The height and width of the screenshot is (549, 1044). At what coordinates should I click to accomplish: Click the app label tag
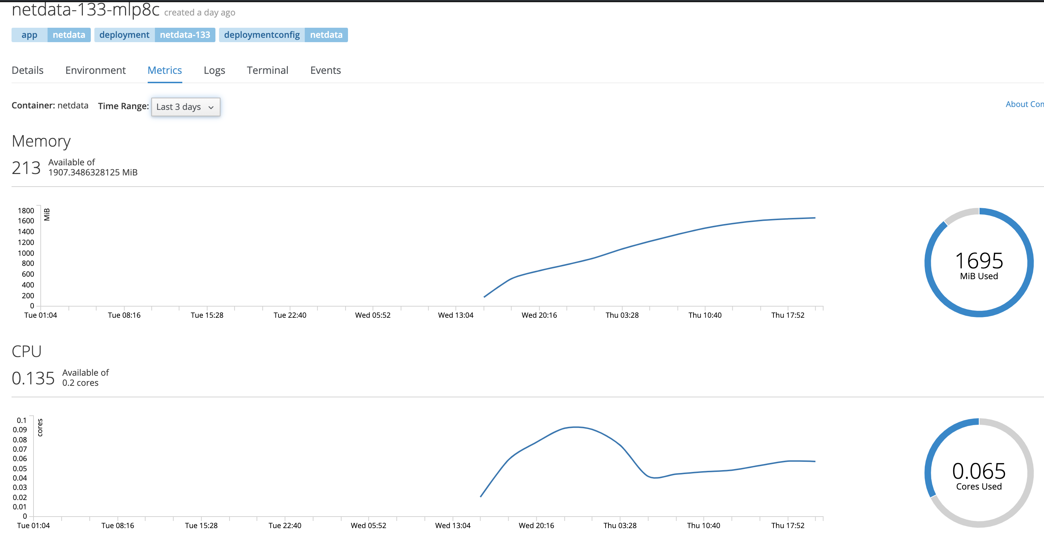click(29, 35)
